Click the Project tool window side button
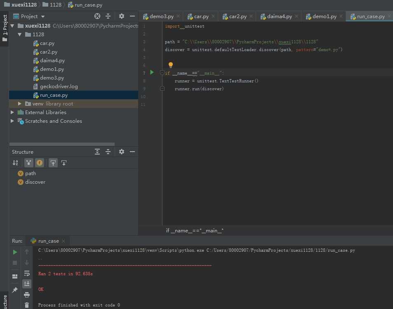This screenshot has width=393, height=309. [x=5, y=28]
